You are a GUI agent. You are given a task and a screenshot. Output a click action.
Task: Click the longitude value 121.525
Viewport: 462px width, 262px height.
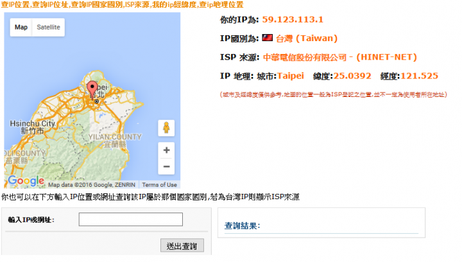point(419,76)
